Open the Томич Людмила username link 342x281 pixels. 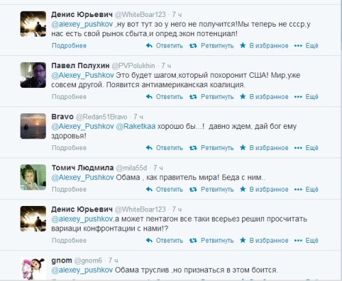click(x=83, y=168)
